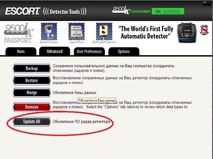Click the Merge button
The width and height of the screenshot is (213, 159).
tap(32, 93)
